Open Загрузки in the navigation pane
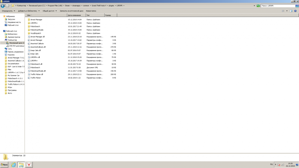The width and height of the screenshot is (299, 168). tap(11, 19)
